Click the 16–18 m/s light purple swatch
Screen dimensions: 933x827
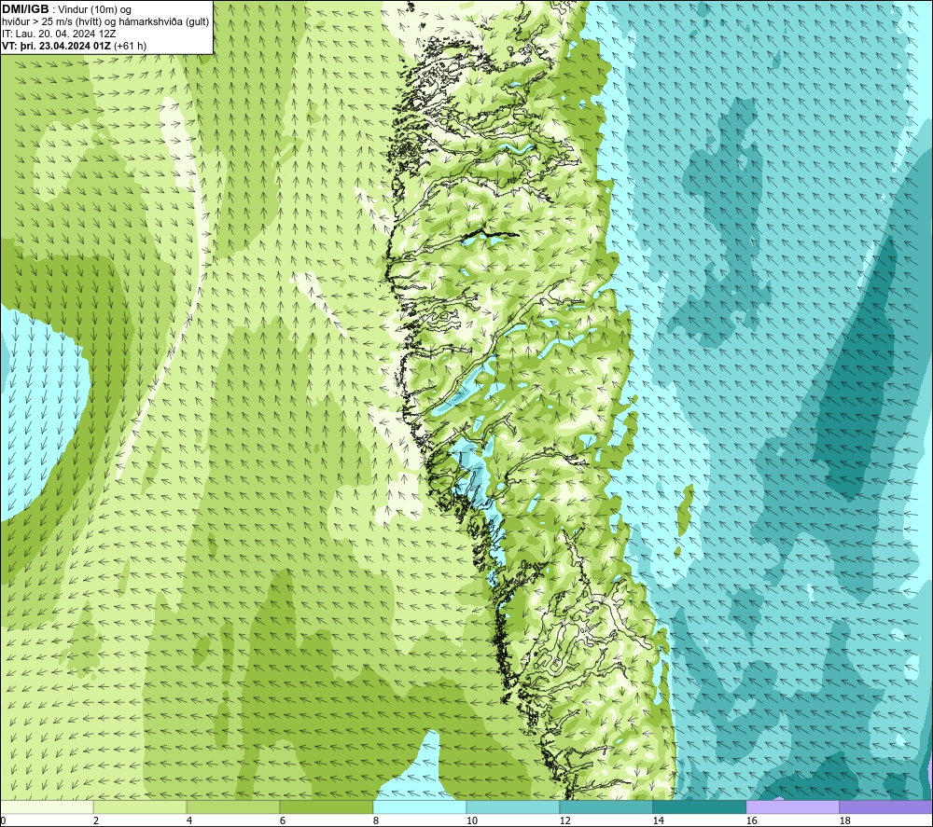pos(792,807)
